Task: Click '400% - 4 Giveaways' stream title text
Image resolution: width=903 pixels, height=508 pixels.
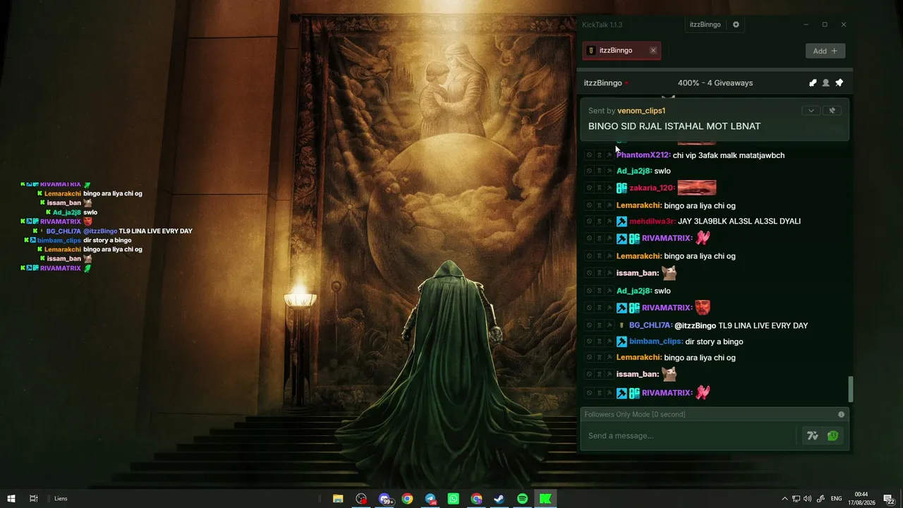Action: coord(715,83)
